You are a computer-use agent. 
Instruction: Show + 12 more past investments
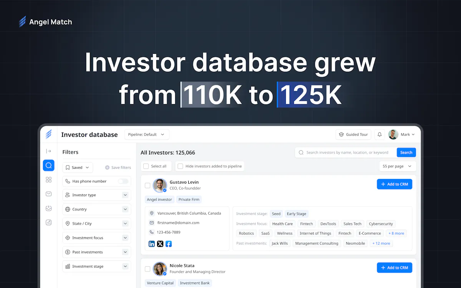pyautogui.click(x=381, y=243)
